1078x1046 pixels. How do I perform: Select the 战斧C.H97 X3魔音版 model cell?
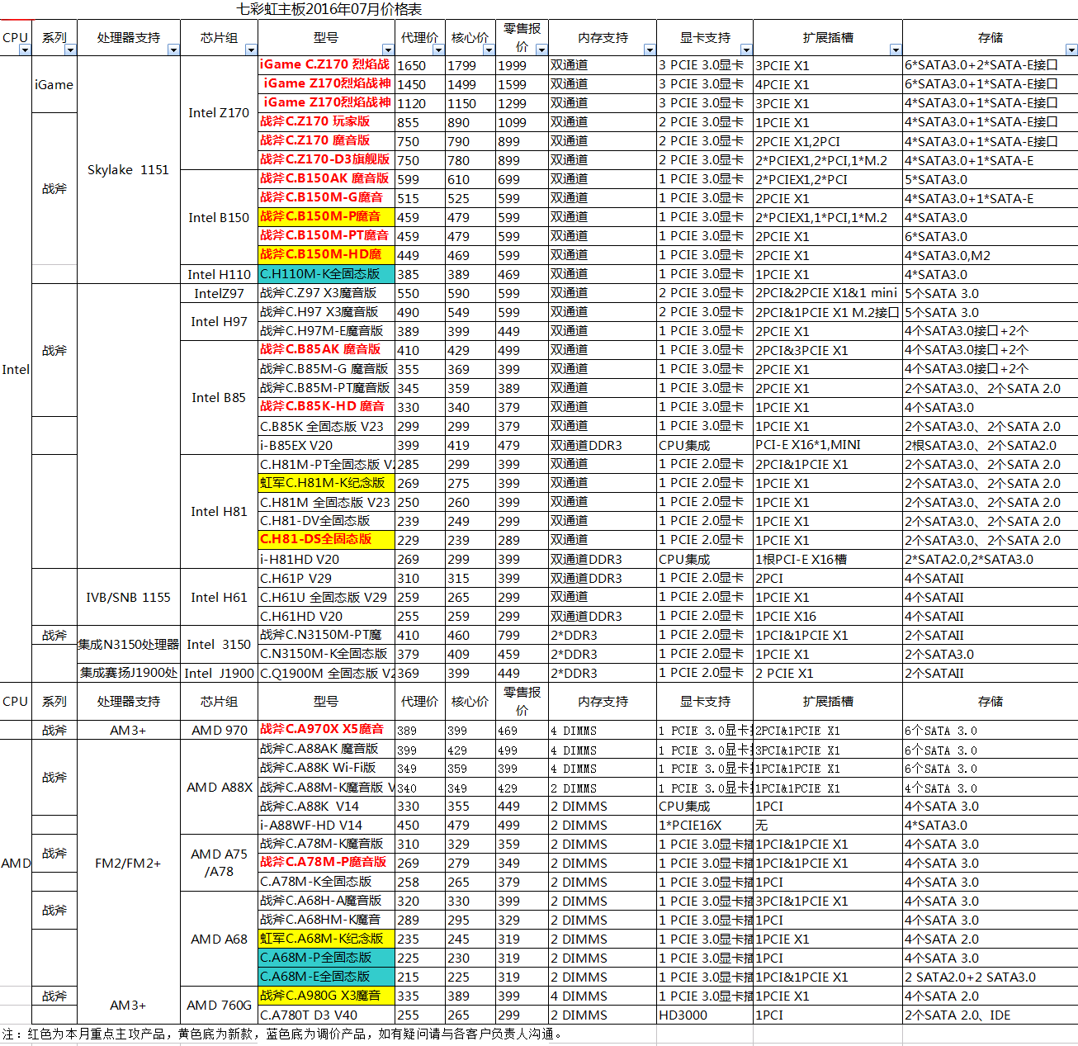pyautogui.click(x=326, y=312)
